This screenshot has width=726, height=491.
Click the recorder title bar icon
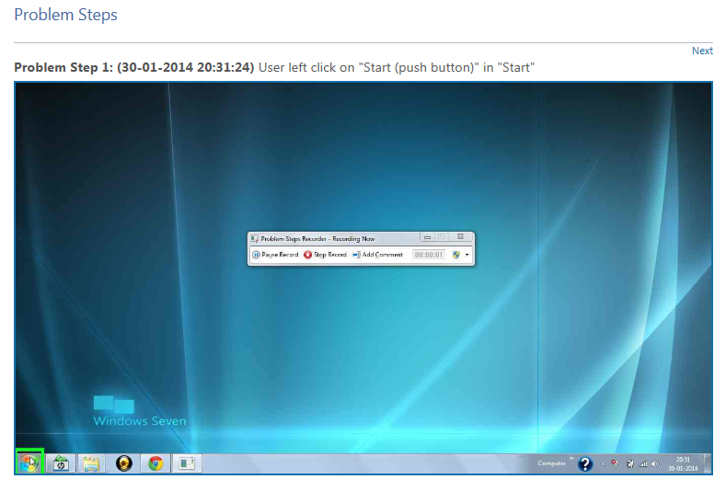click(x=254, y=239)
